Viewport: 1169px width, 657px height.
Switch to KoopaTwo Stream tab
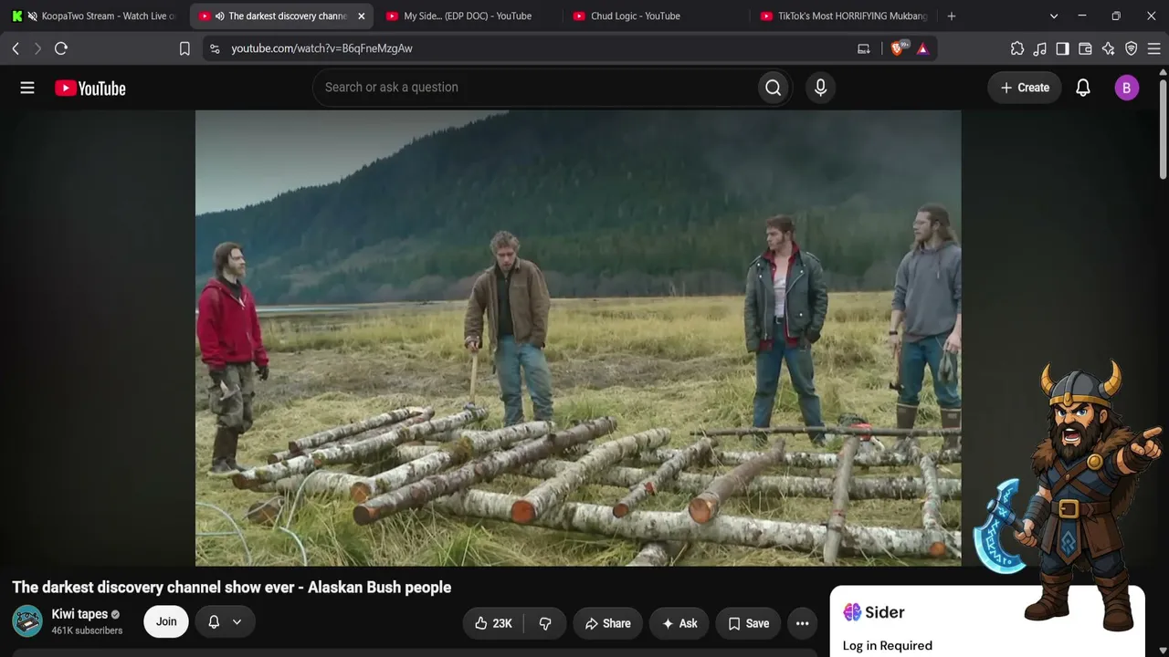point(95,16)
